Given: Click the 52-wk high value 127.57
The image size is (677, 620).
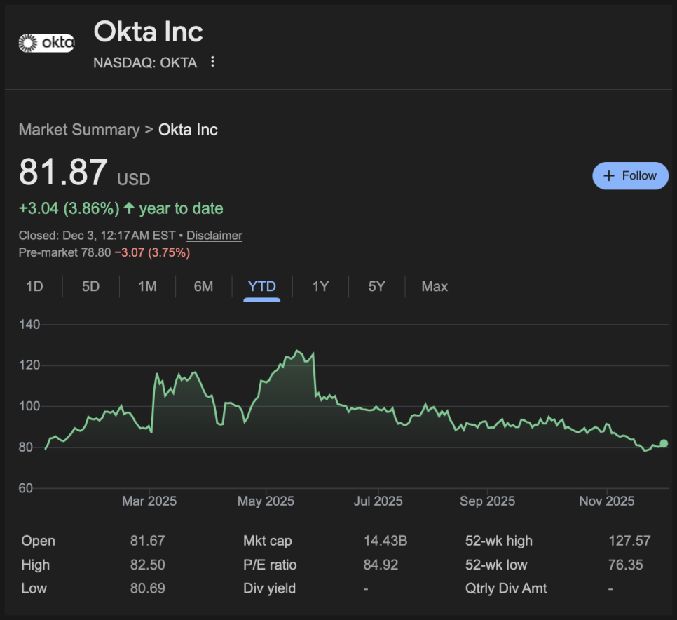Looking at the screenshot, I should coord(629,541).
